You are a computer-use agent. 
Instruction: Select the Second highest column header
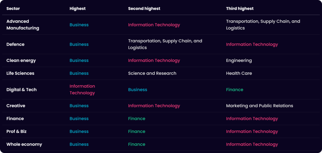click(144, 8)
